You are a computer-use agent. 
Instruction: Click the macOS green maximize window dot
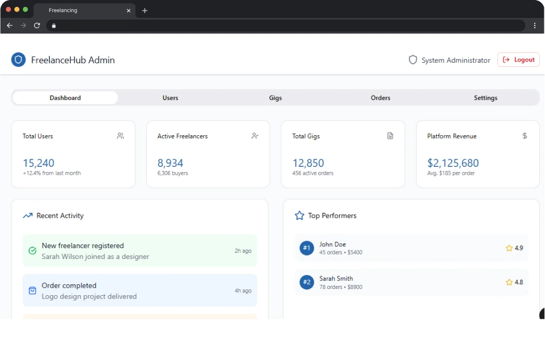(25, 10)
